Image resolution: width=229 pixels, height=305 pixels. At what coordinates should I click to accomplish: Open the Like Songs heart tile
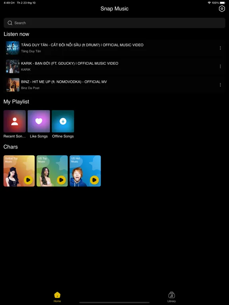(39, 121)
